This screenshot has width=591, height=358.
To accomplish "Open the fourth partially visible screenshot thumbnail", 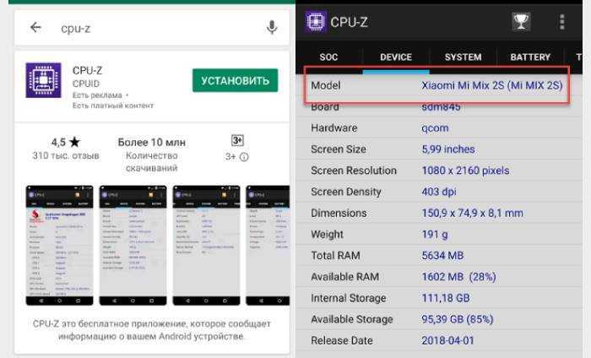I will point(268,245).
